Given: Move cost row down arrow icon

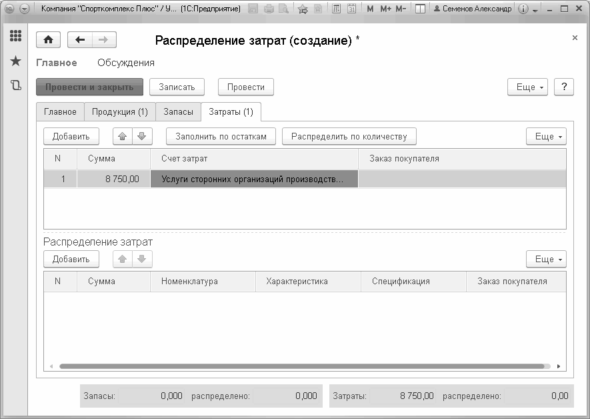Looking at the screenshot, I should tap(142, 136).
